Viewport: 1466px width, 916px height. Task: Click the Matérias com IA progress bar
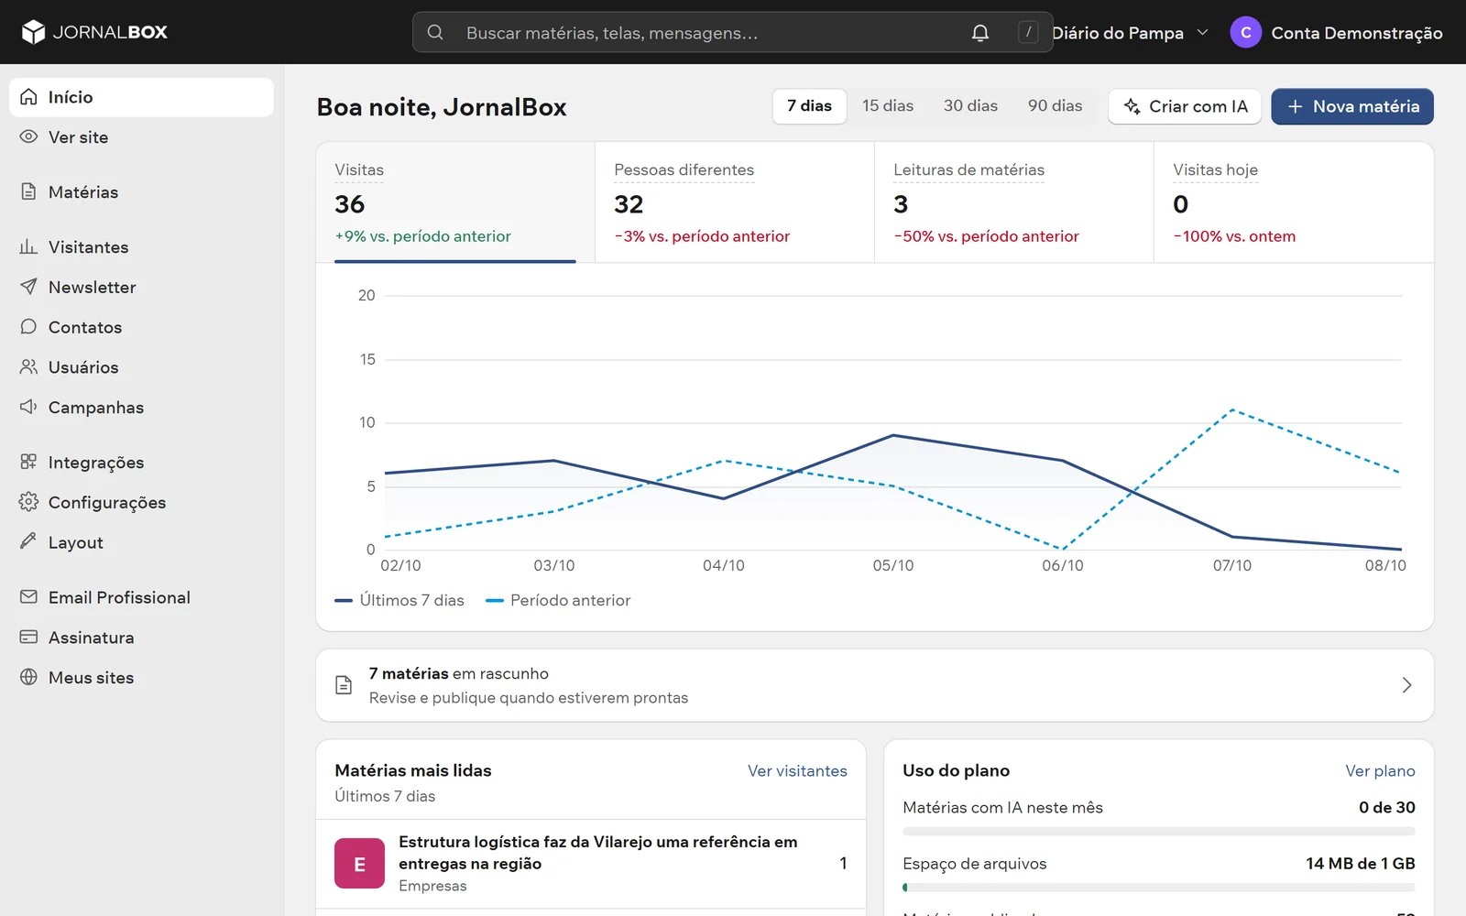click(1159, 832)
